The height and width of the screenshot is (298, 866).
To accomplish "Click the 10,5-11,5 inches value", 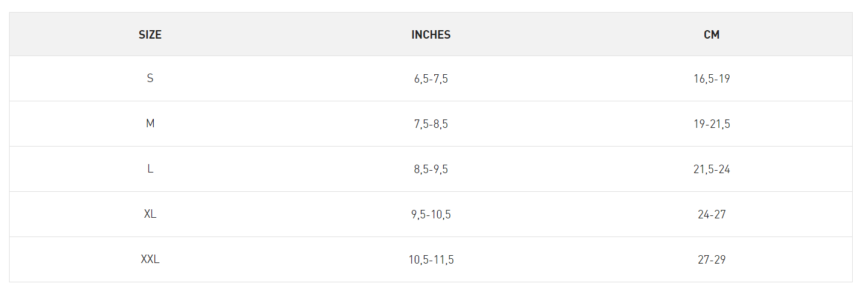I will [x=431, y=260].
